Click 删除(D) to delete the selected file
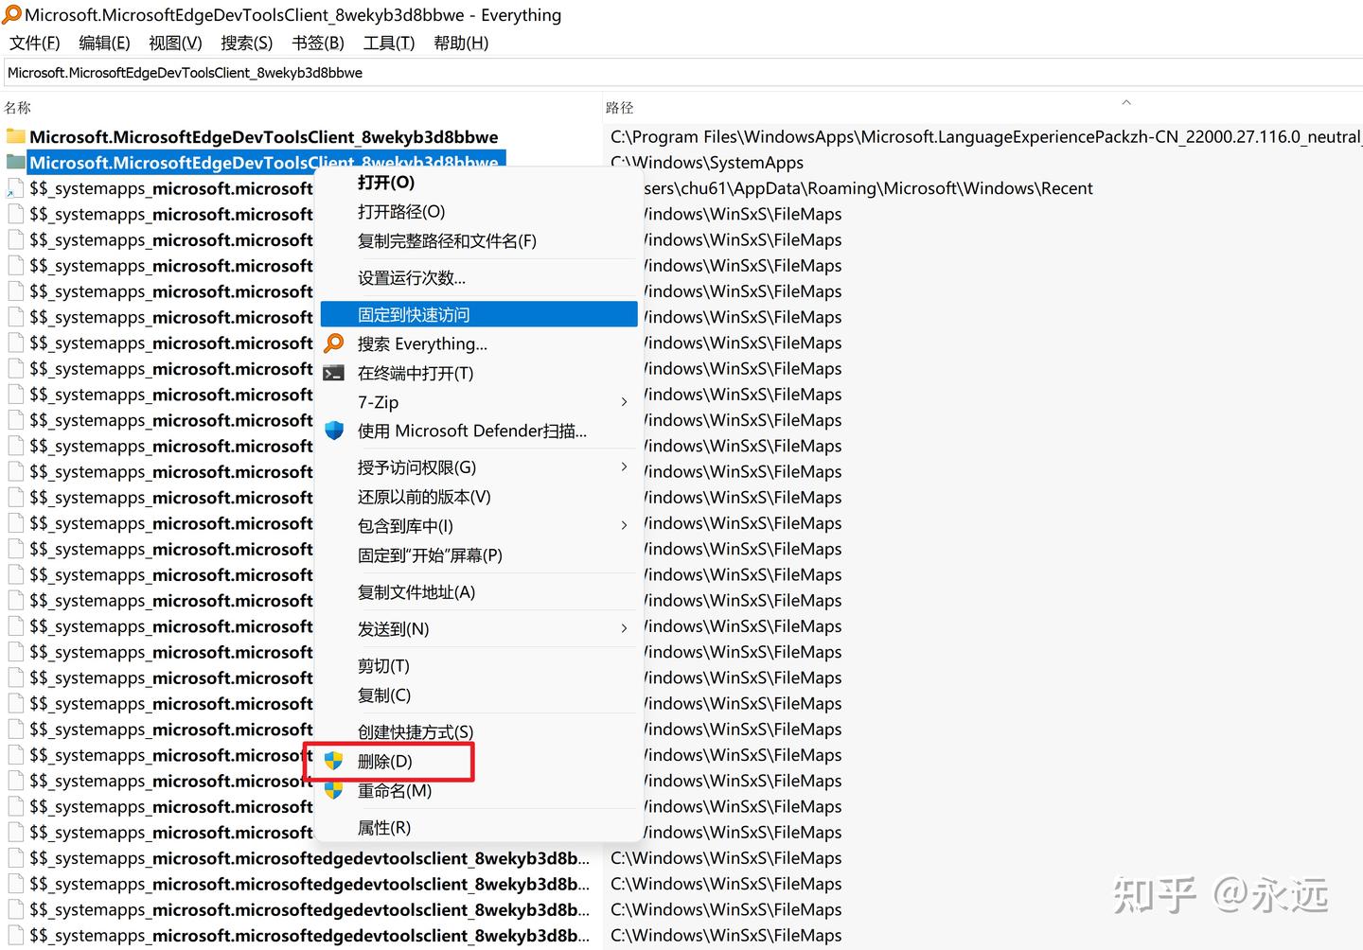The image size is (1363, 950). [x=385, y=761]
